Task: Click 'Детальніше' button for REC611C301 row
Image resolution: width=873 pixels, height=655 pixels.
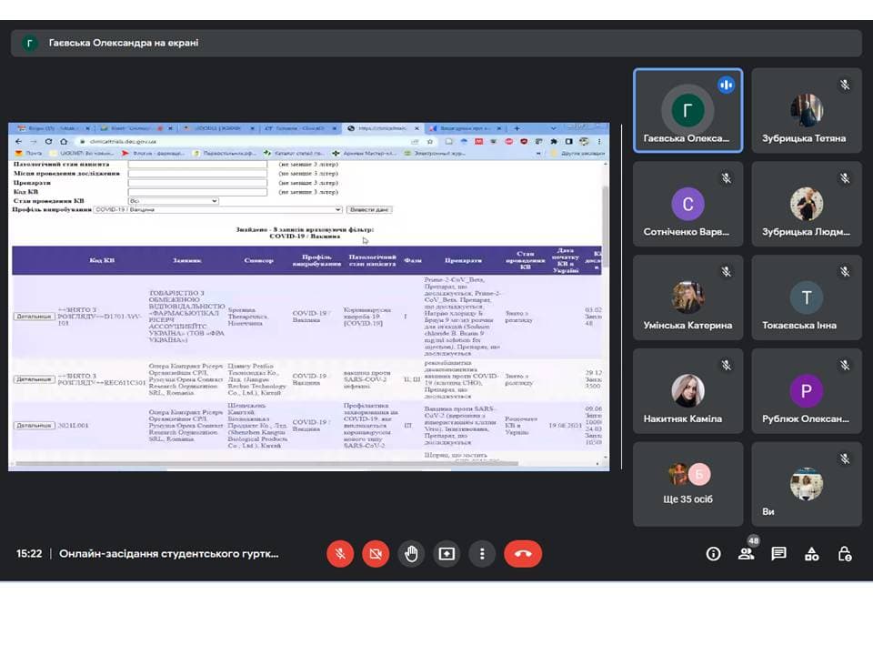Action: tap(34, 379)
